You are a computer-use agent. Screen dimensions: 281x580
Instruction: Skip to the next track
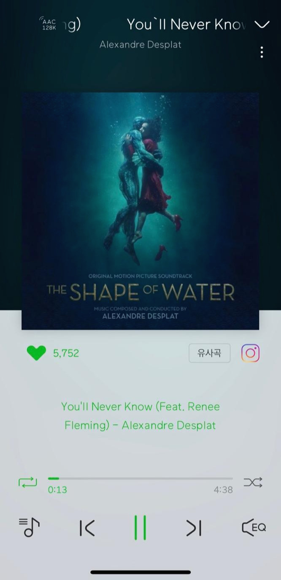[x=194, y=528]
